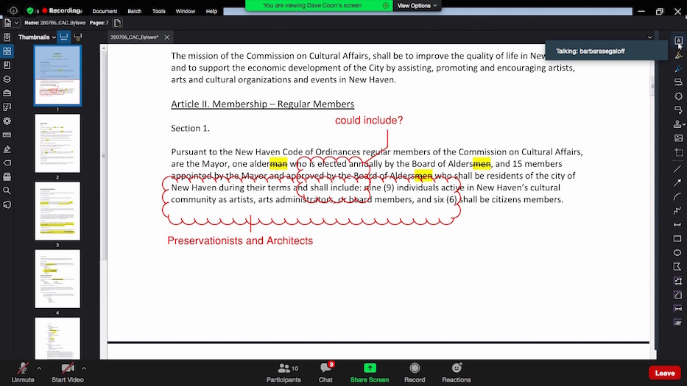
Task: Select page 2 thumbnail
Action: (57, 143)
